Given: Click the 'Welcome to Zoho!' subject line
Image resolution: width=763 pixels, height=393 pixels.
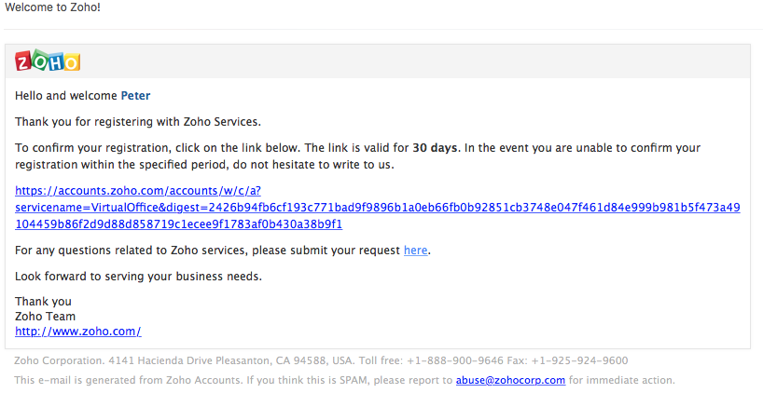Looking at the screenshot, I should (52, 7).
